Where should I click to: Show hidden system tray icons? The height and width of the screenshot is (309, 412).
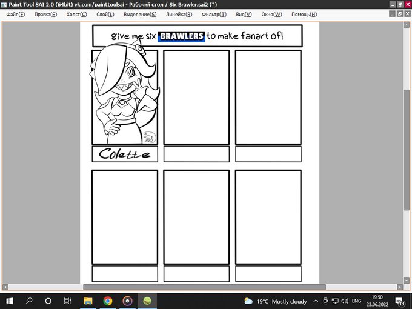pos(316,301)
